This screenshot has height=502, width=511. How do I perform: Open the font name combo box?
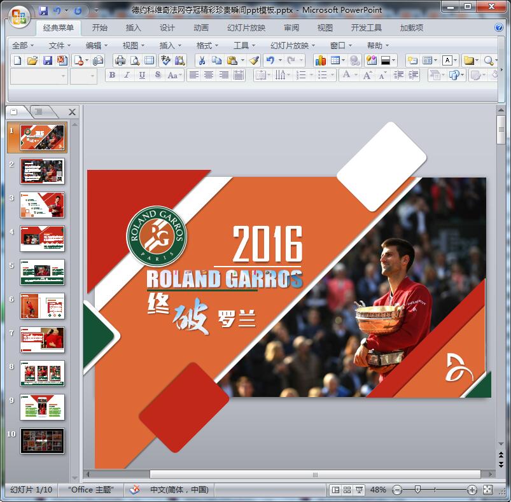coord(39,76)
